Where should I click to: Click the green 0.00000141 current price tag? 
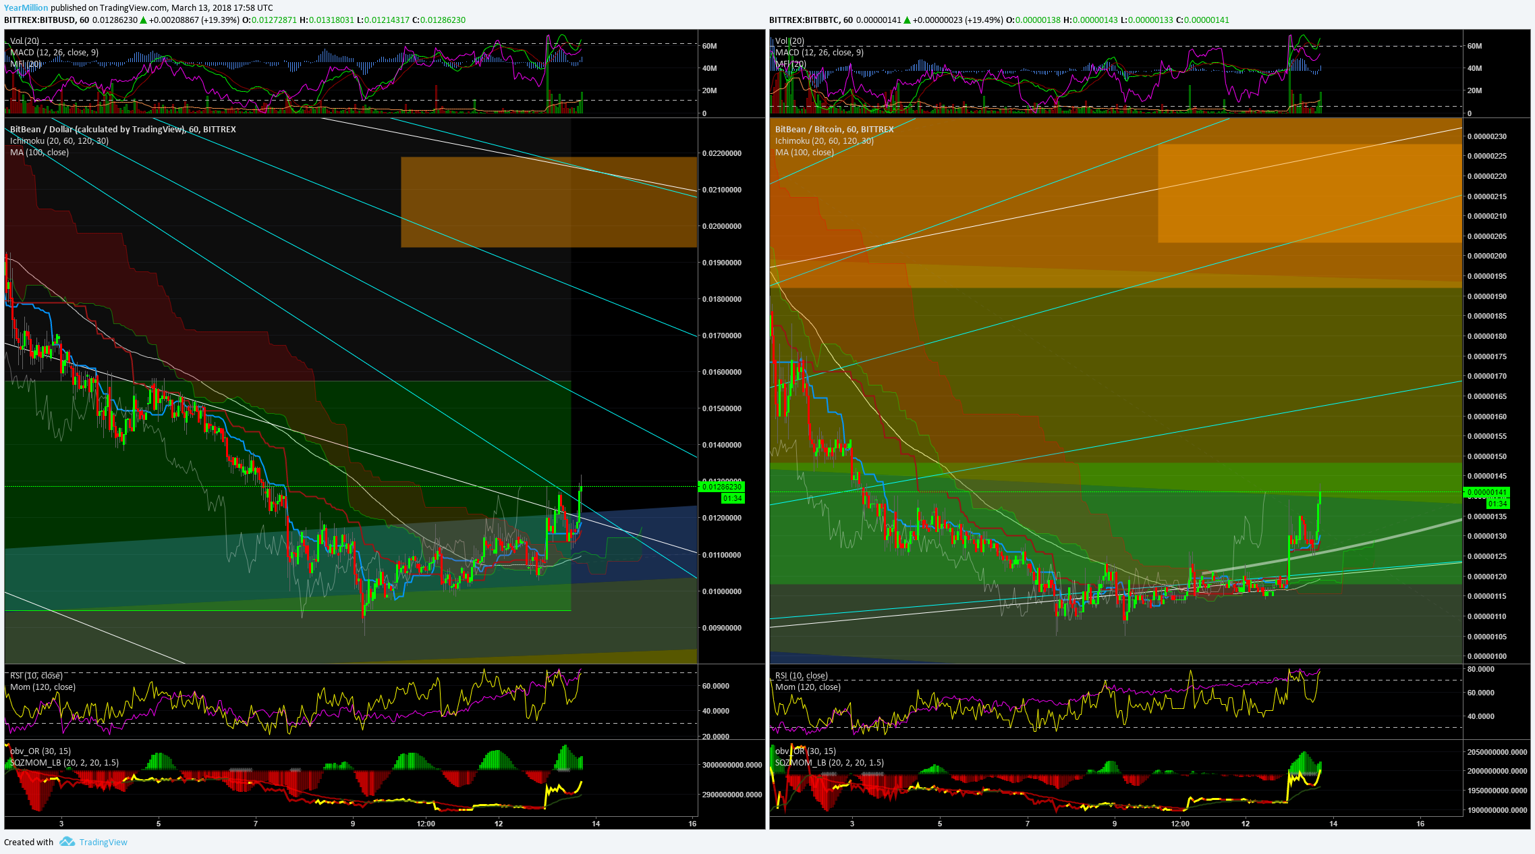(x=1486, y=492)
